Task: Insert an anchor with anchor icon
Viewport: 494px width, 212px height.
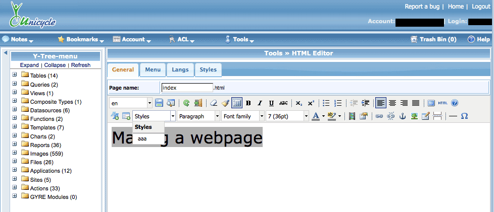Action: pyautogui.click(x=403, y=116)
